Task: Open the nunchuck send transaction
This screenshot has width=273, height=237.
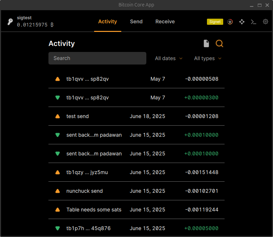Action: pyautogui.click(x=136, y=191)
